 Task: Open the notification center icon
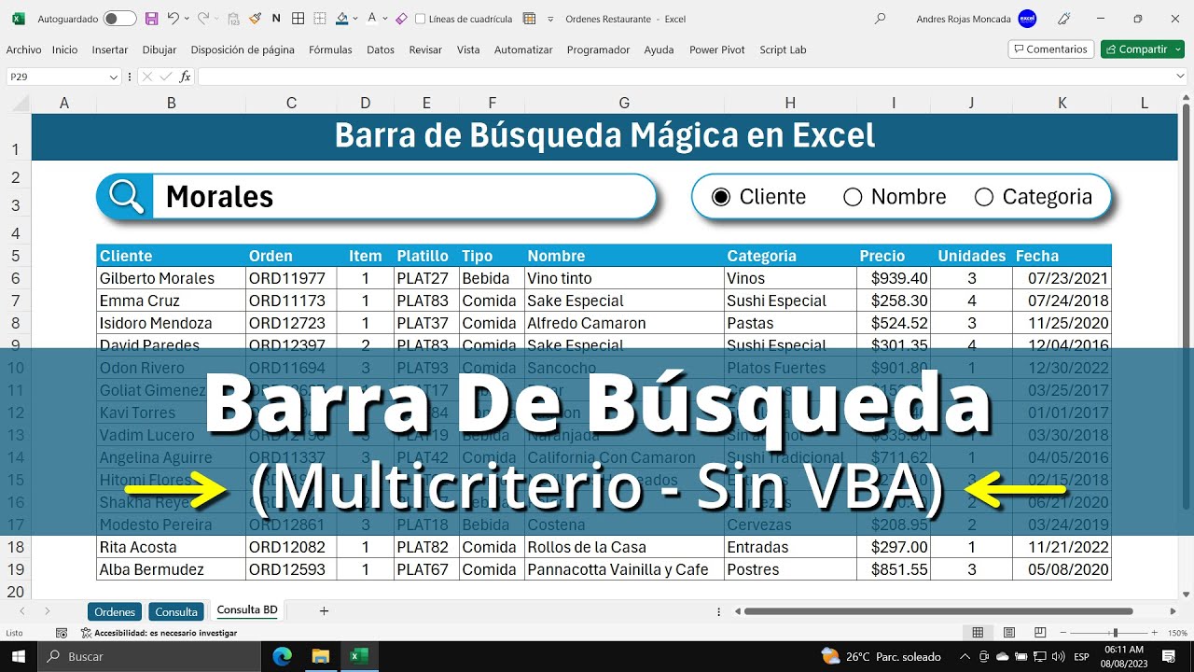point(1169,656)
